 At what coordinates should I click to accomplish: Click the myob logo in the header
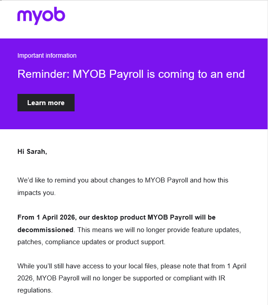click(41, 16)
